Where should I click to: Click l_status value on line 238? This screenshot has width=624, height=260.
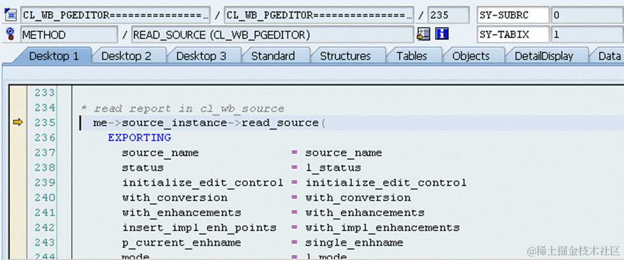coord(333,168)
